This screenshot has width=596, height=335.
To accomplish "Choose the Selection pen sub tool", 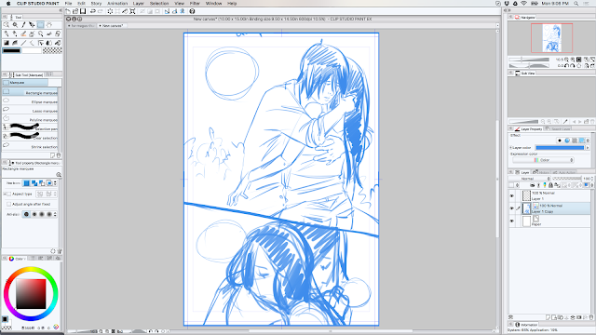I will coord(30,128).
